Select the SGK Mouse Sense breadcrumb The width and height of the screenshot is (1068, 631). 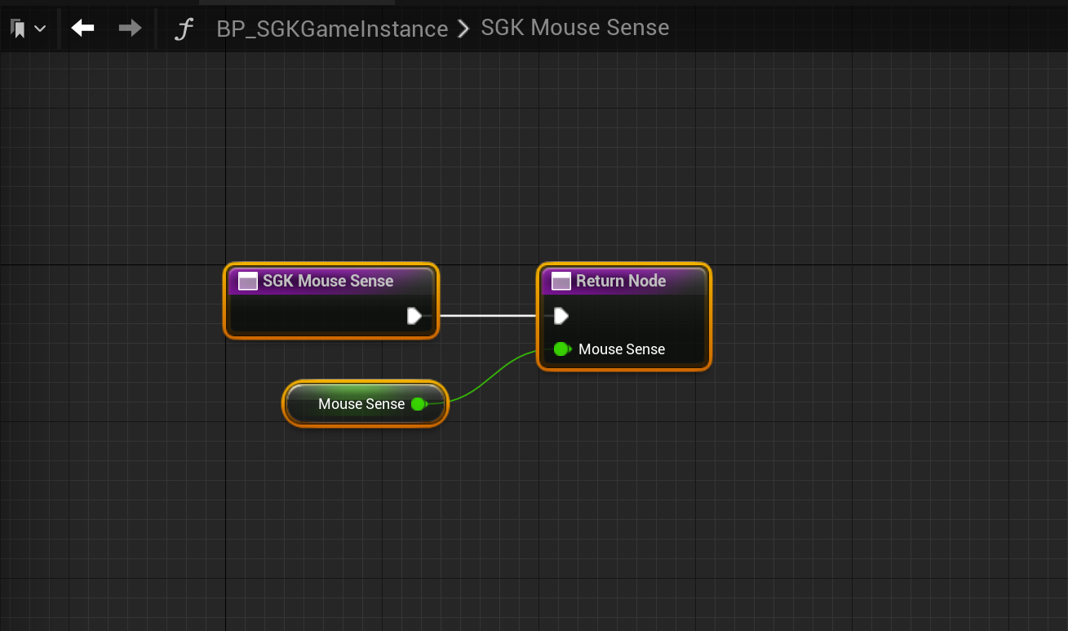(574, 28)
